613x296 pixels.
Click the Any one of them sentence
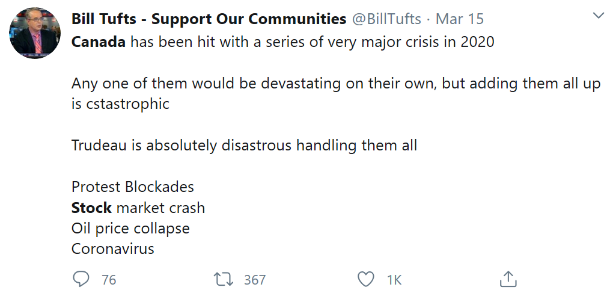(335, 84)
